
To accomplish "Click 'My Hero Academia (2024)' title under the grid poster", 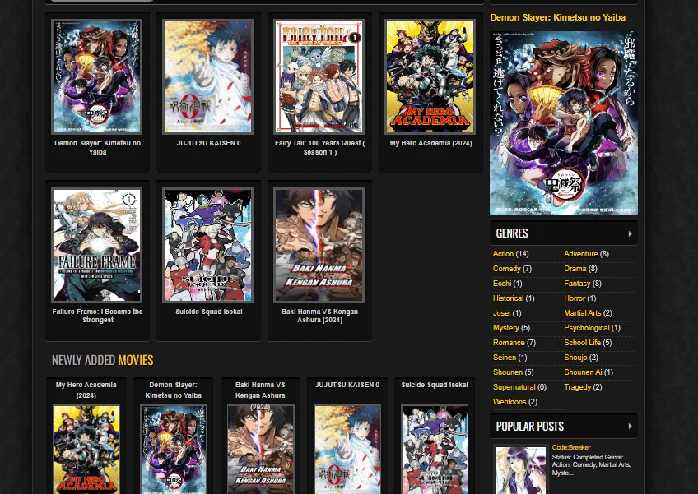I will [x=431, y=143].
